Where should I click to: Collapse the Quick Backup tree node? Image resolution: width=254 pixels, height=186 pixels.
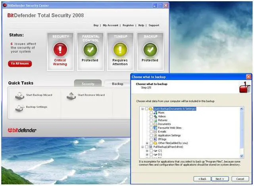142,109
